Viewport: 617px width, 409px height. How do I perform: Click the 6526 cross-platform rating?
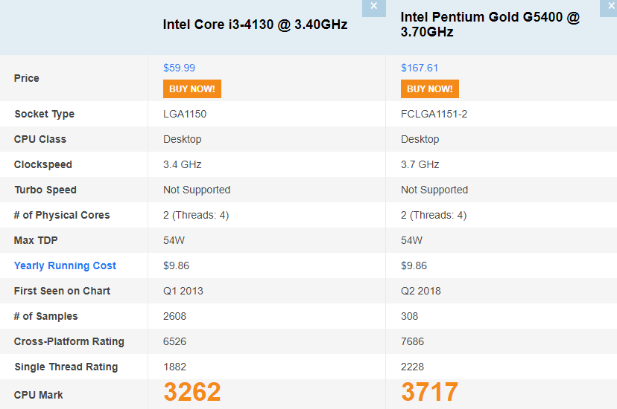pyautogui.click(x=174, y=341)
